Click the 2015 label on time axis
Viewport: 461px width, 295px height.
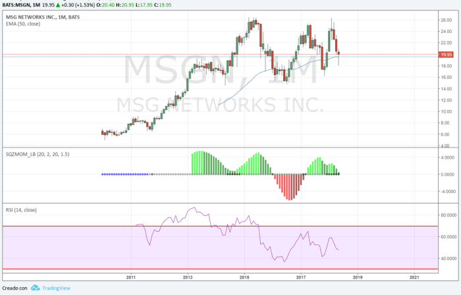(x=244, y=277)
